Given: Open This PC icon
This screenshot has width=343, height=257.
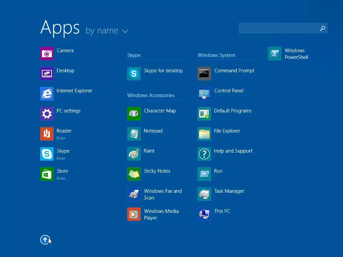Looking at the screenshot, I should point(204,215).
